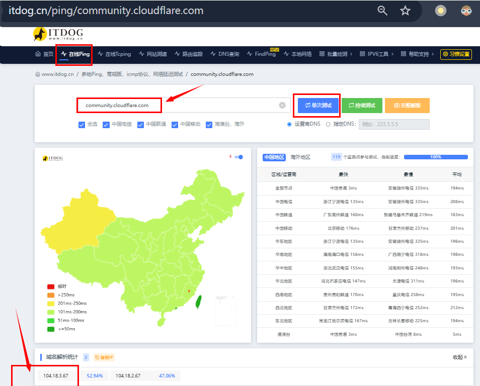Uncheck the 中国联通 checkbox
This screenshot has height=386, width=480.
[x=140, y=125]
